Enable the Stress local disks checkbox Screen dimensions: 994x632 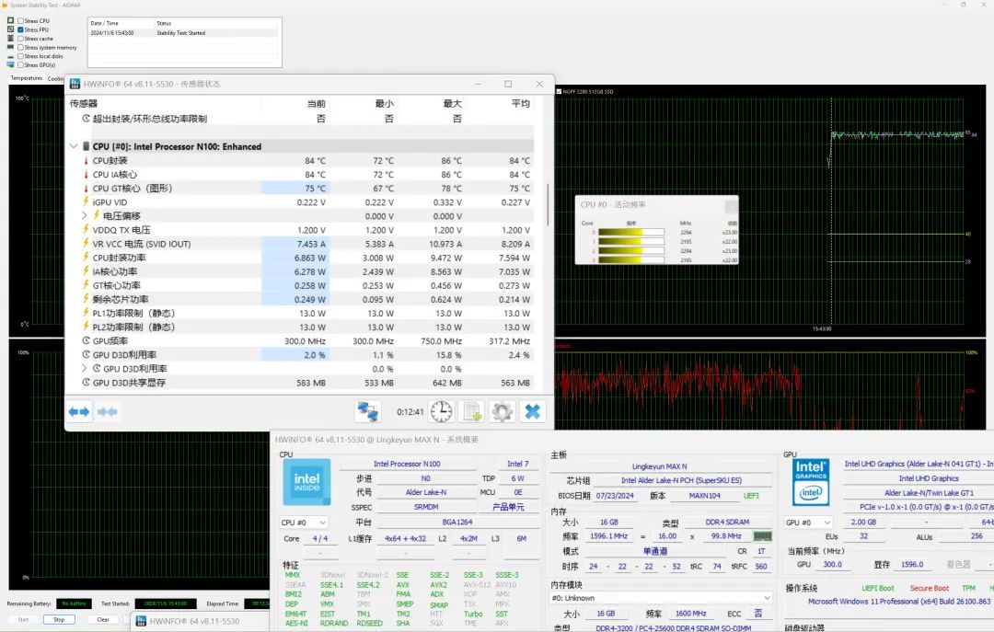pos(20,56)
